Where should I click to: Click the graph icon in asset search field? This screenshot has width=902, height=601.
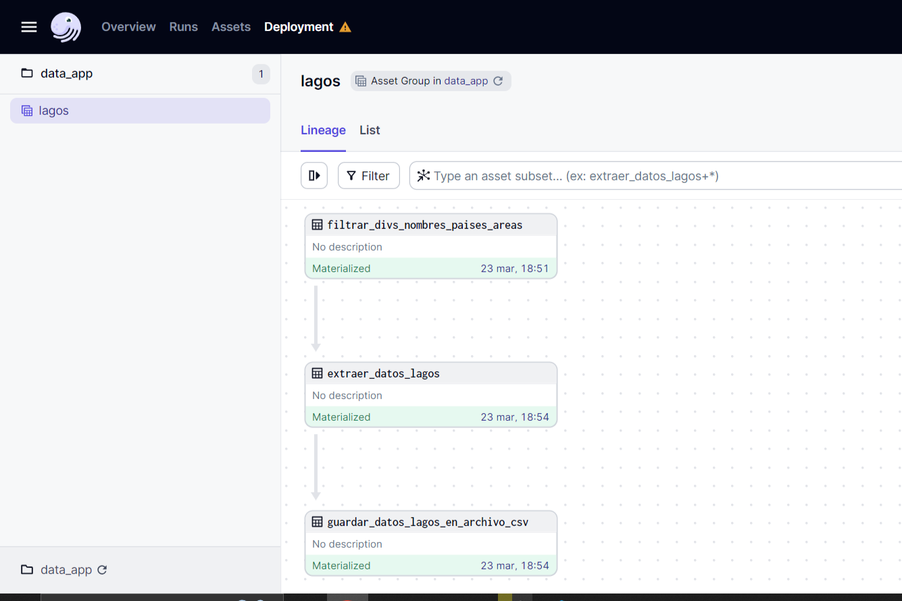coord(423,176)
